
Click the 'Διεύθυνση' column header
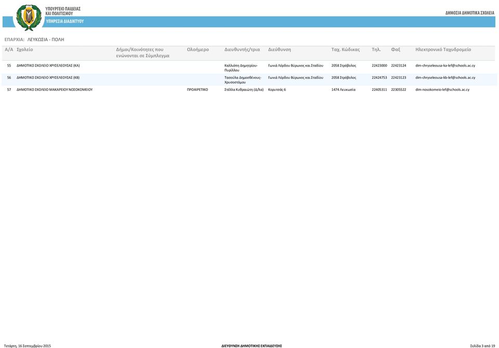(280, 50)
